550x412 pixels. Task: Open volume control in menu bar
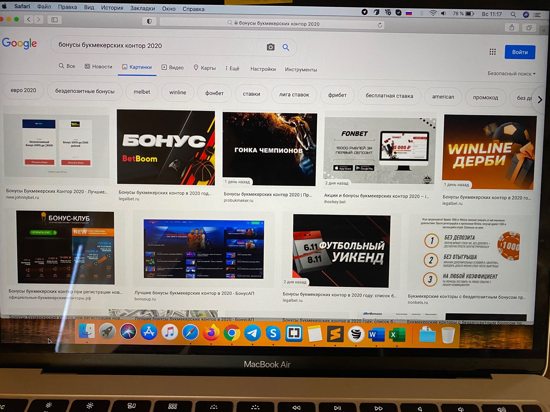(444, 13)
